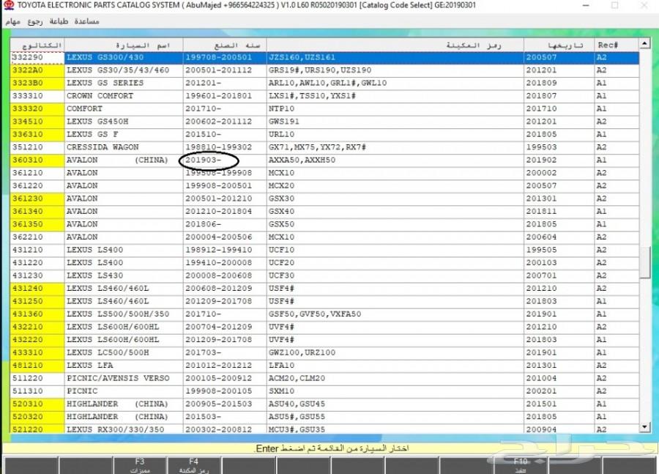The width and height of the screenshot is (659, 474).
Task: Select the LEXUS GS SERIES row
Action: click(x=324, y=83)
